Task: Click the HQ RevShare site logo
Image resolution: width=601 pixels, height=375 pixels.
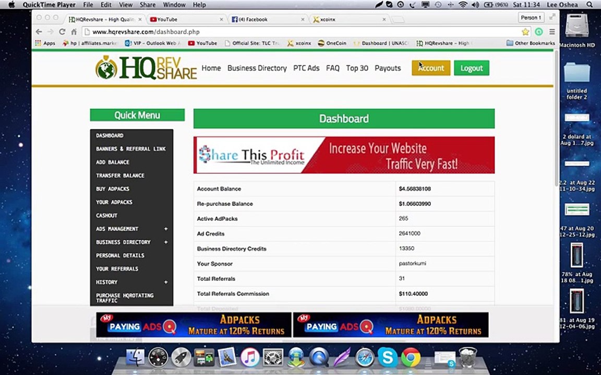Action: click(x=146, y=68)
